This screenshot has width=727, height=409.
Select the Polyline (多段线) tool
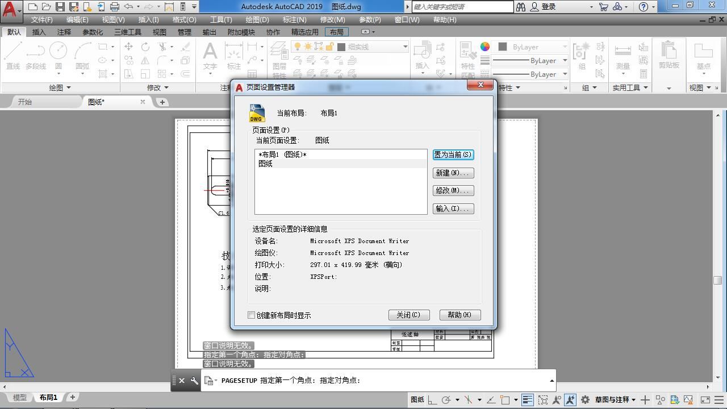(36, 56)
